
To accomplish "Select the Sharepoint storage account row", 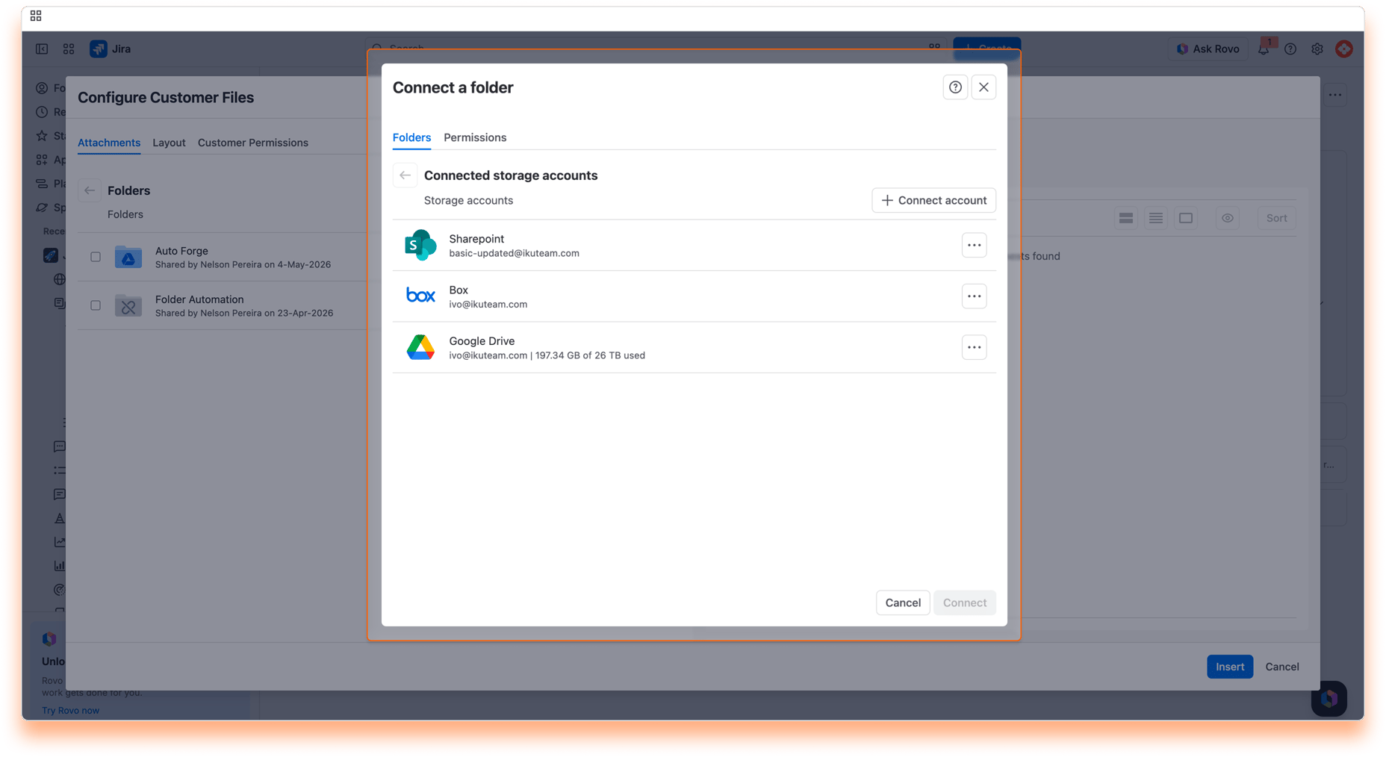I will click(x=694, y=245).
